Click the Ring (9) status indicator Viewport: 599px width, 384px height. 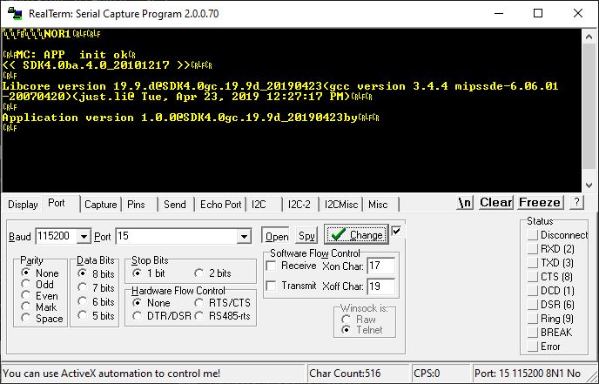coord(533,319)
